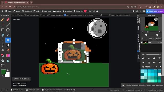Screen dimensions: 164x92
Task: Click the Отменить button
Action: [67, 11]
